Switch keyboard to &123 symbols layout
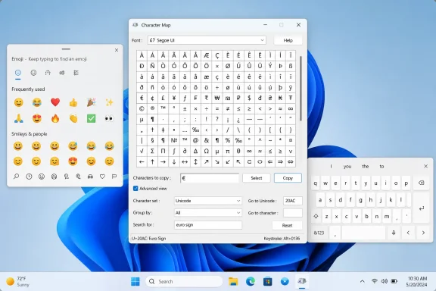Screen dimensions: 436x291 tap(319, 233)
